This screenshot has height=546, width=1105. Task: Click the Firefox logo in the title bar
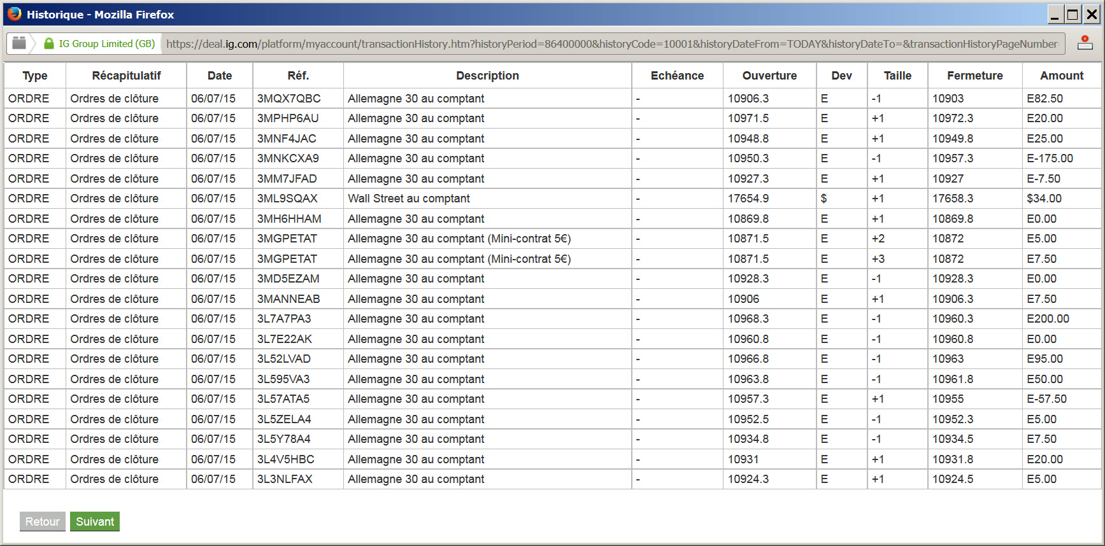[x=15, y=13]
